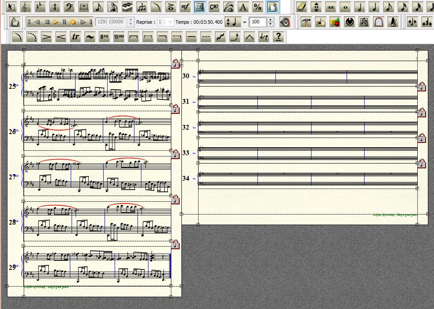
Task: Toggle the page view mode button
Action: point(273,7)
